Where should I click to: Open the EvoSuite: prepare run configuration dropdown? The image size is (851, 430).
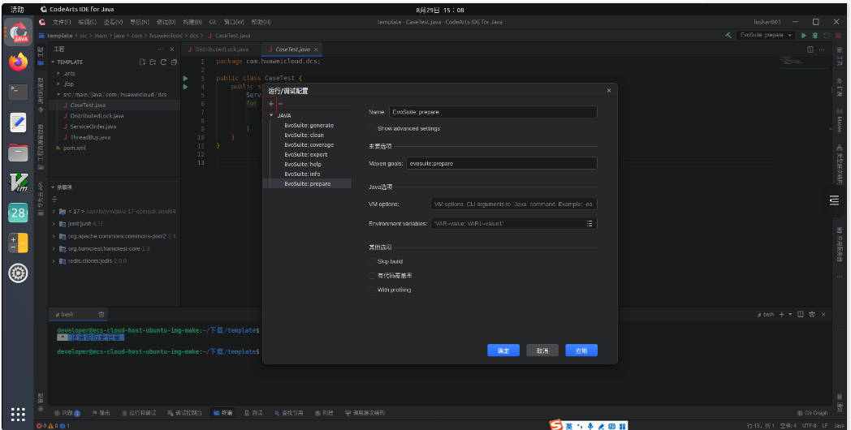pyautogui.click(x=766, y=35)
